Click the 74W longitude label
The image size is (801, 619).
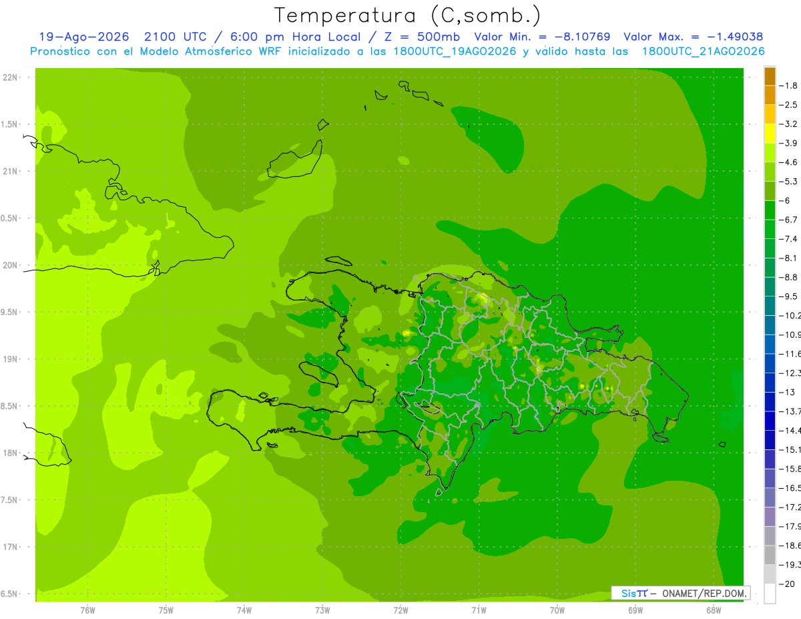[244, 610]
